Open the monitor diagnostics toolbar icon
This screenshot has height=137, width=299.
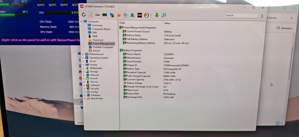click(x=126, y=15)
